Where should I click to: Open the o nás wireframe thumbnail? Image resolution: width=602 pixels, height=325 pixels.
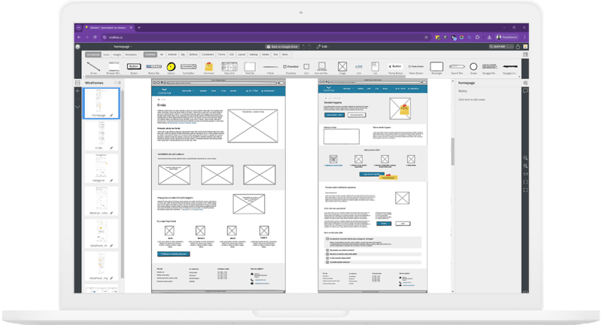click(x=99, y=135)
